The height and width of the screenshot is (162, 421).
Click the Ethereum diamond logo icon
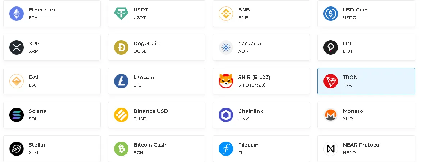point(17,14)
